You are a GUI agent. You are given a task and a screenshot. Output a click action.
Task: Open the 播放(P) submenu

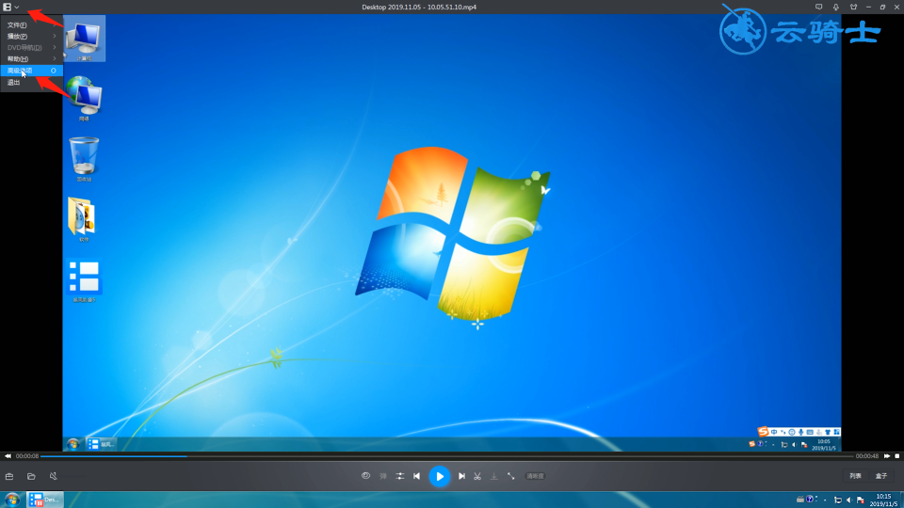31,37
